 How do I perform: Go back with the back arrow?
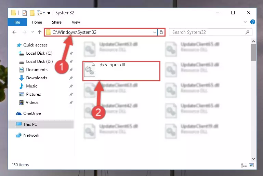point(14,32)
